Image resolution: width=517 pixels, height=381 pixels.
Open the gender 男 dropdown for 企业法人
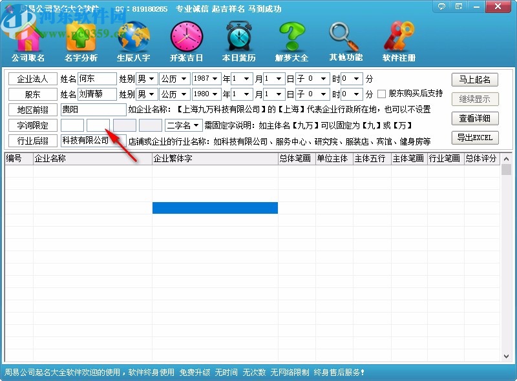pos(147,78)
